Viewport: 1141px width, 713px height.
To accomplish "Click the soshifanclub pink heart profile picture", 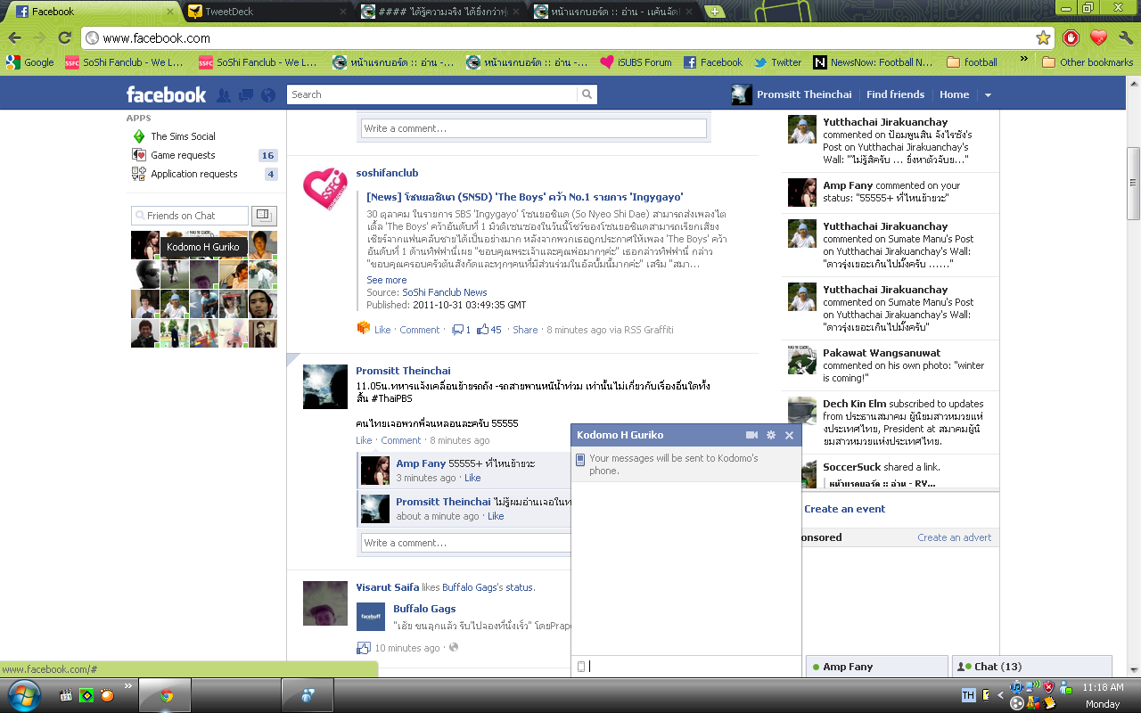I will coord(325,189).
